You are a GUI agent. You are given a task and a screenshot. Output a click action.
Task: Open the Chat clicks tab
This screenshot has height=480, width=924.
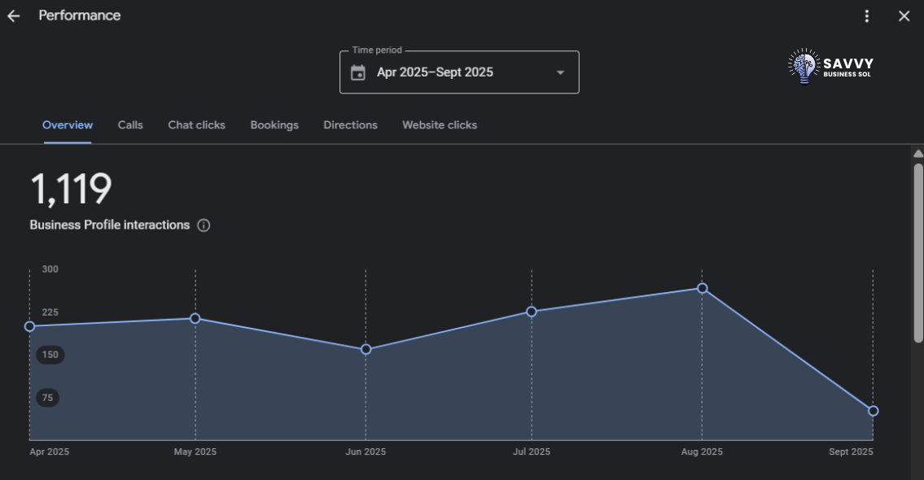click(x=196, y=124)
